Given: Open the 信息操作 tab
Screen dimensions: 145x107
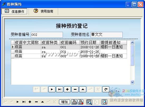Looking at the screenshot, I should tap(14, 11).
